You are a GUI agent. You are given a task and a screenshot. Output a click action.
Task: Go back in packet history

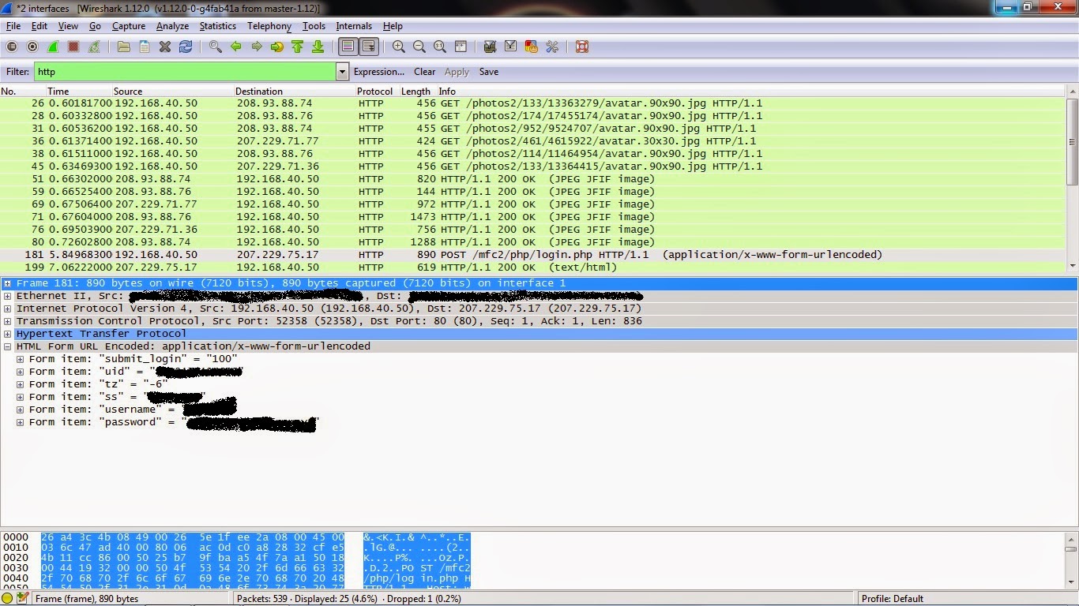coord(236,47)
